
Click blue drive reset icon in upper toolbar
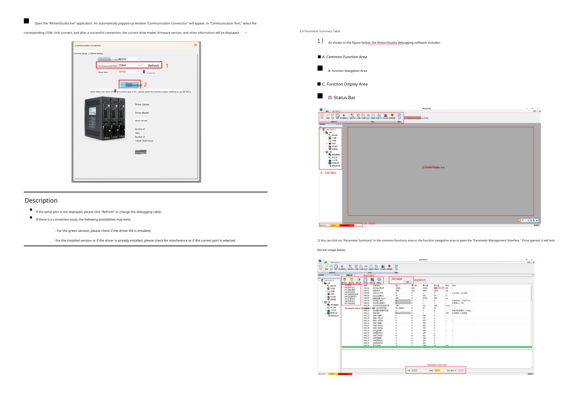344,115
